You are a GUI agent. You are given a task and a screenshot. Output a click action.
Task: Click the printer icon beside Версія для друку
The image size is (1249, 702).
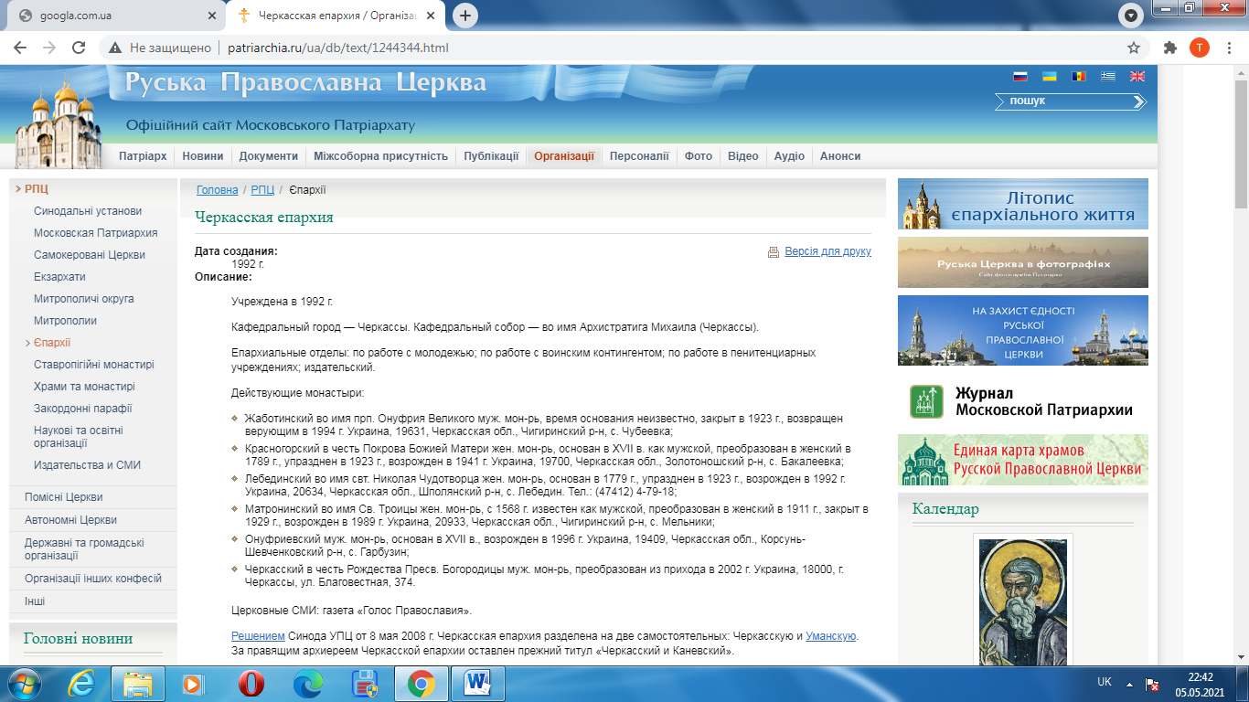pos(774,252)
